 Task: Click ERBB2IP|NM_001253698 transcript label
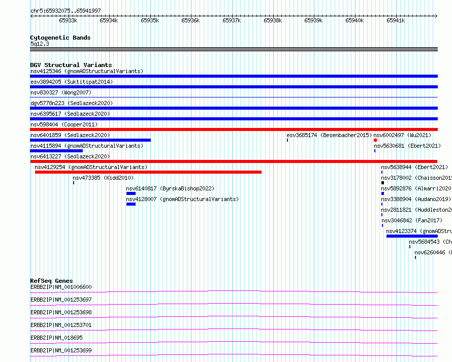click(61, 312)
